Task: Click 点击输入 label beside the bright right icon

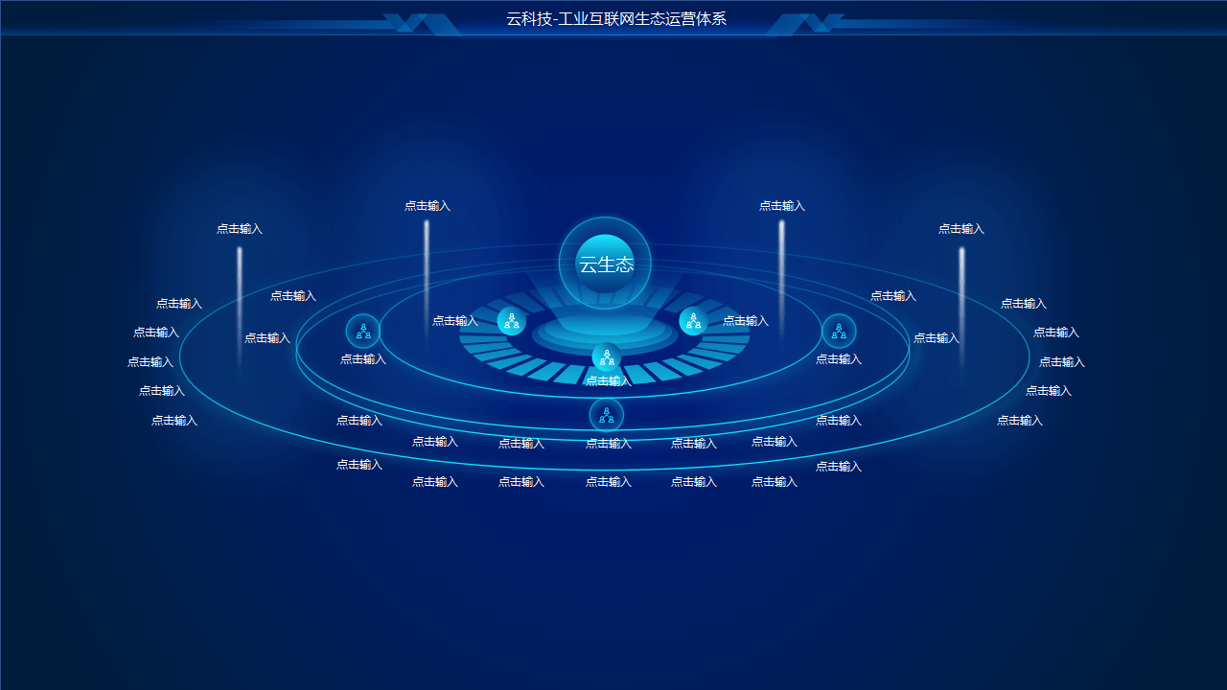Action: pos(746,321)
